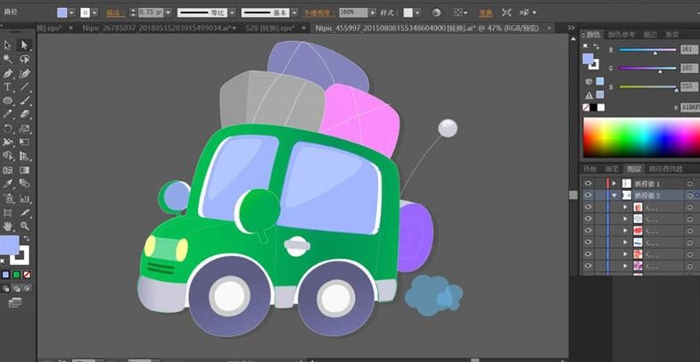Select the Magic Wand tool

point(7,59)
